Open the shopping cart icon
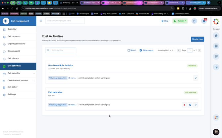222x138 pixels. (x=216, y=56)
